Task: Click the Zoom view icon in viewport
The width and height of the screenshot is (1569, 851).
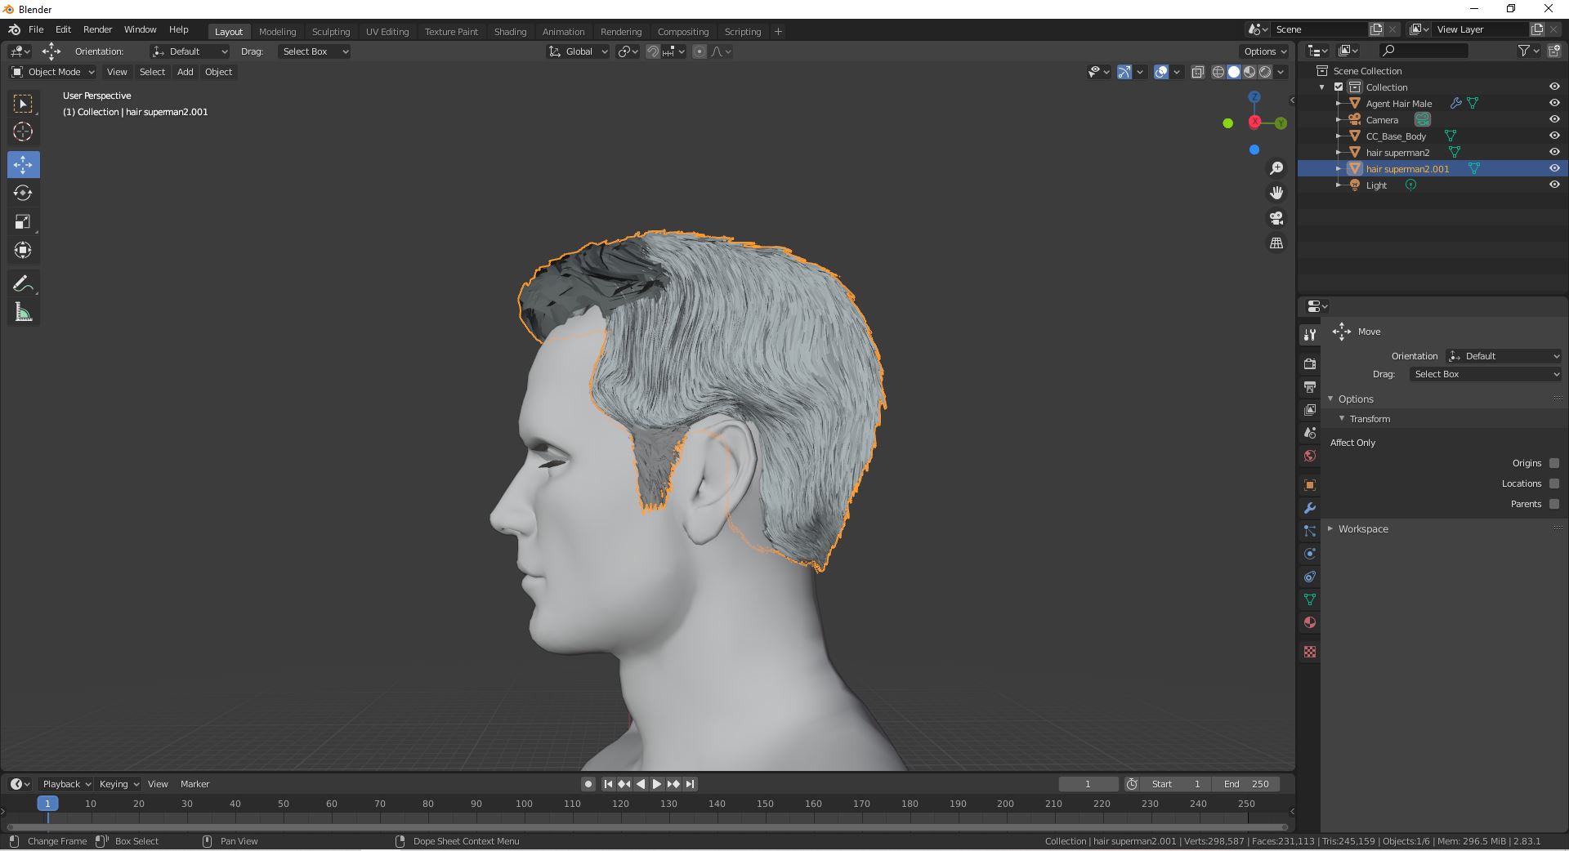Action: pyautogui.click(x=1276, y=168)
